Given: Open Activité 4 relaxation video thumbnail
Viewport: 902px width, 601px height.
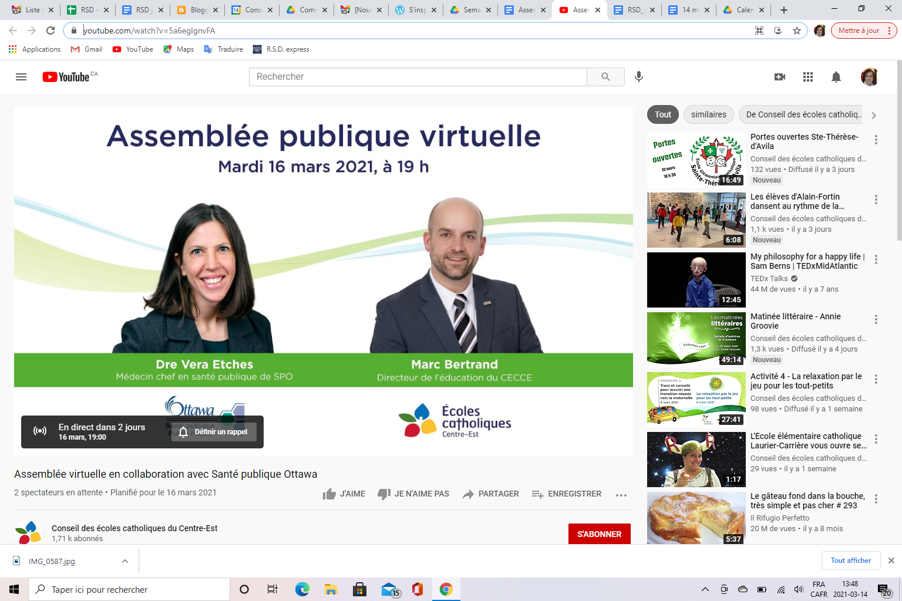Looking at the screenshot, I should coord(696,400).
